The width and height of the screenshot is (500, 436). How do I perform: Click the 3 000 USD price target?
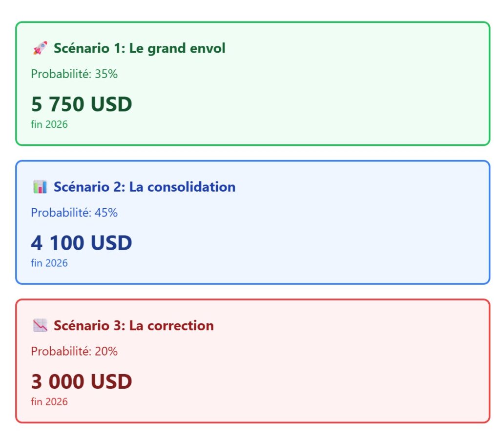point(82,381)
